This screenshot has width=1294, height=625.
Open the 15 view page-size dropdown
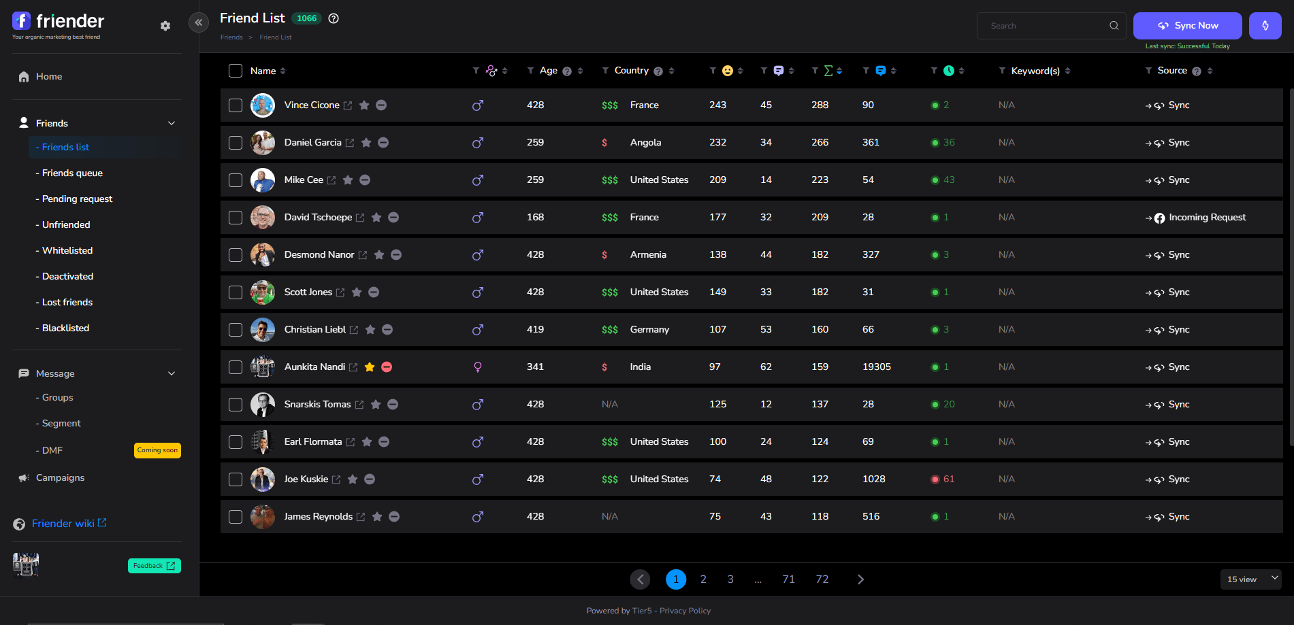click(1250, 579)
